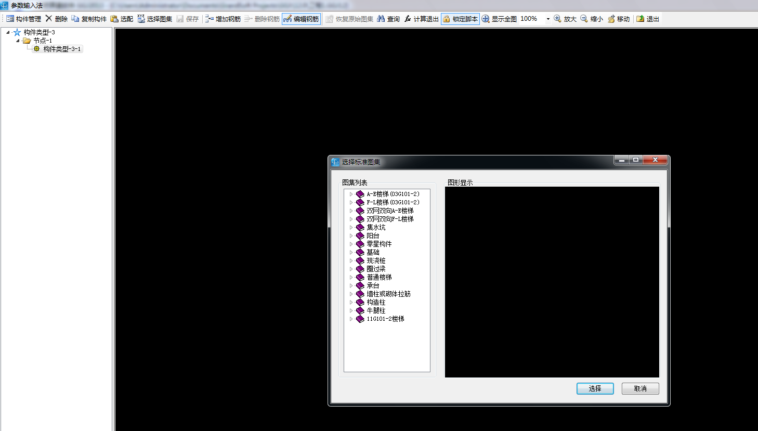Screen dimensions: 758x431
Task: Expand A-E楼梯(03G101-2) atlas node
Action: pyautogui.click(x=351, y=194)
